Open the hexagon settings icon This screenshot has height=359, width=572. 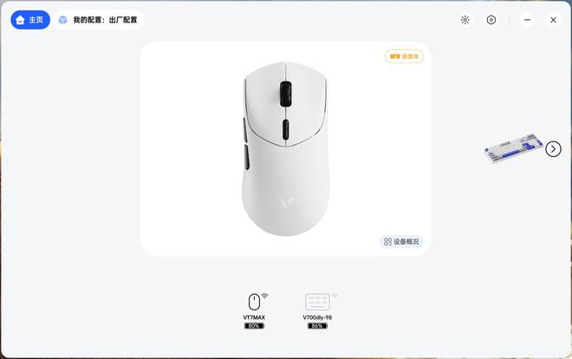coord(491,20)
